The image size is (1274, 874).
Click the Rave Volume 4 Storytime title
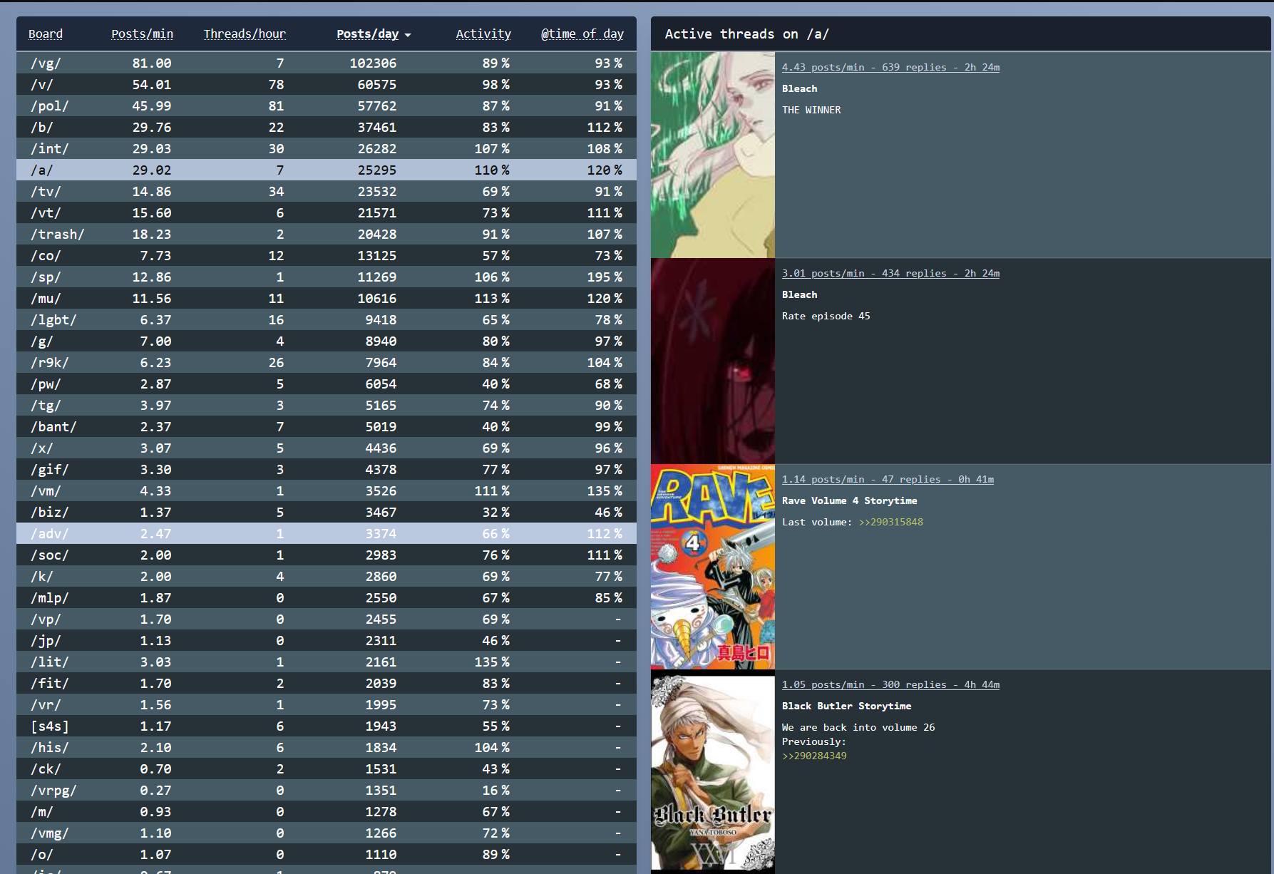pyautogui.click(x=850, y=500)
